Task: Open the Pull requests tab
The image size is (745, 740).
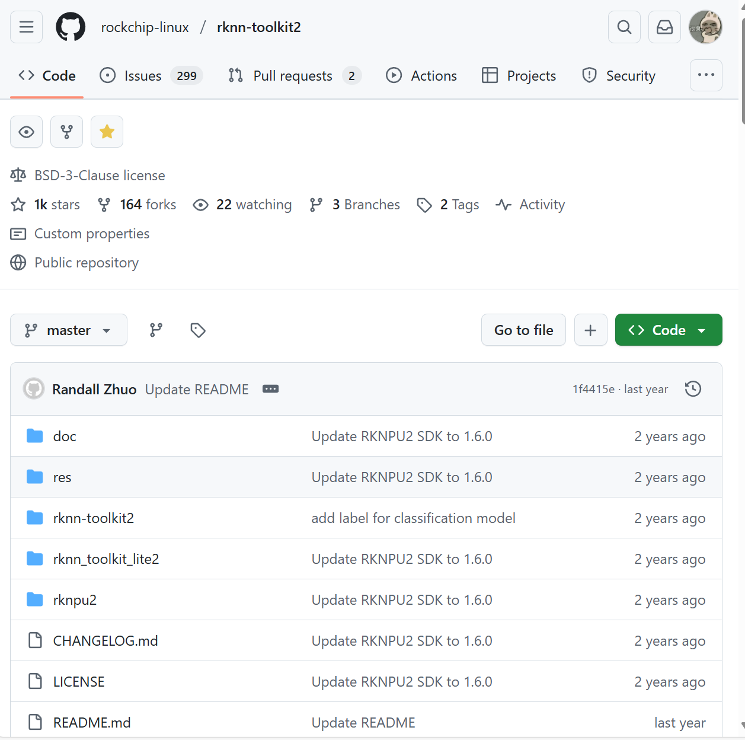Action: coord(295,76)
